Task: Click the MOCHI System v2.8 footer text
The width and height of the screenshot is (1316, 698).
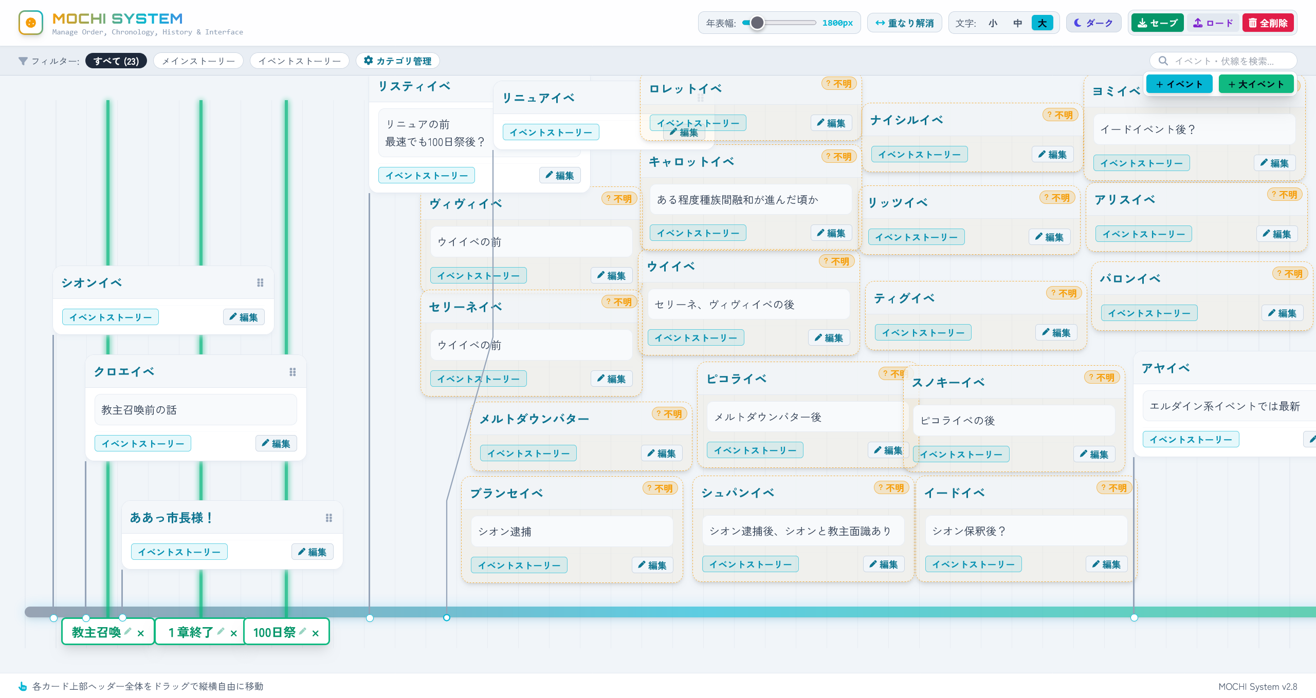Action: (1257, 687)
